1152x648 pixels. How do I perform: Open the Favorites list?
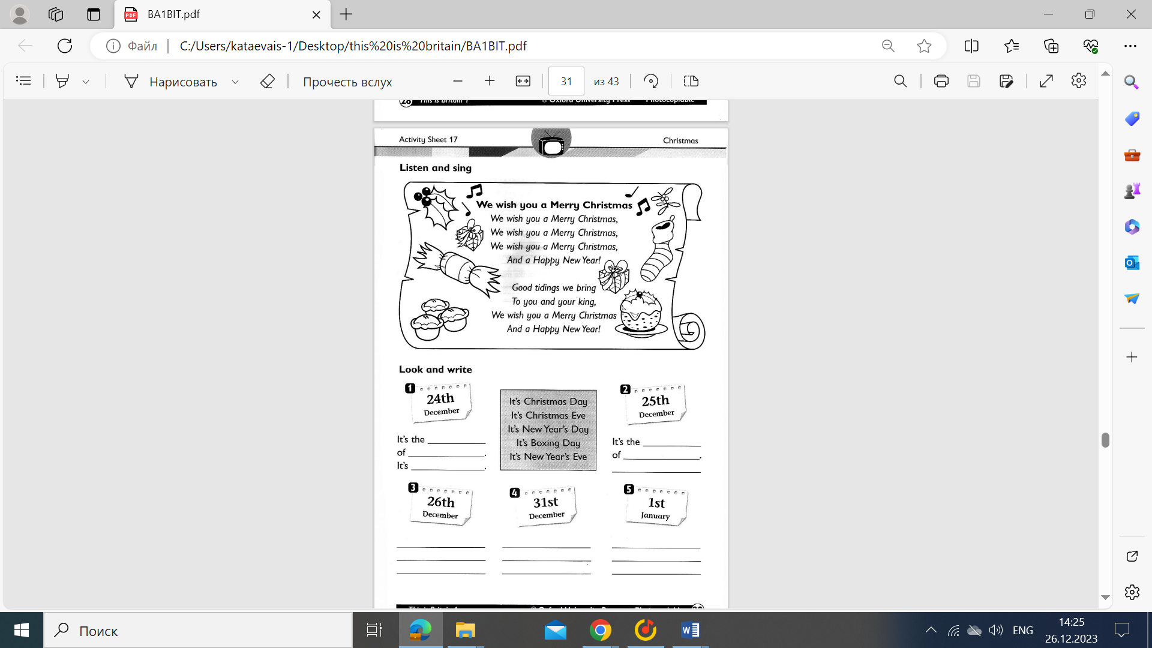[1012, 46]
